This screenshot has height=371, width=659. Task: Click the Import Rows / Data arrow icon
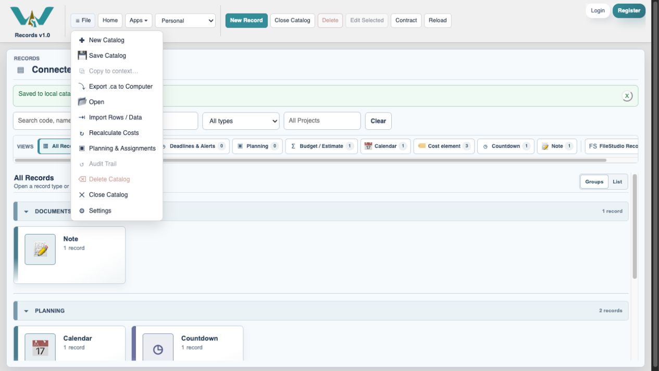click(x=82, y=117)
